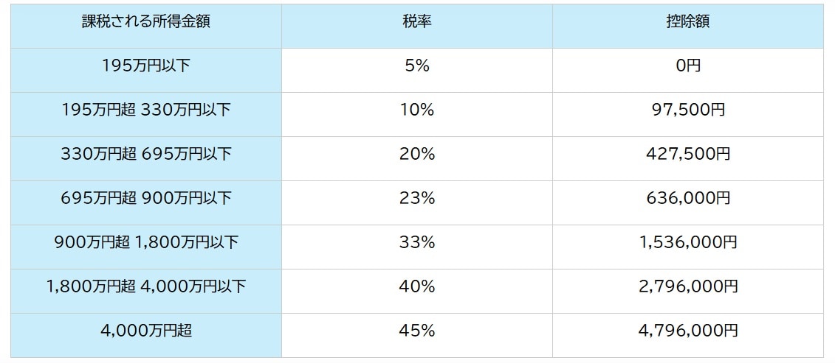
Task: Click the 195万円超 330万円以下 bracket cell
Action: (146, 110)
